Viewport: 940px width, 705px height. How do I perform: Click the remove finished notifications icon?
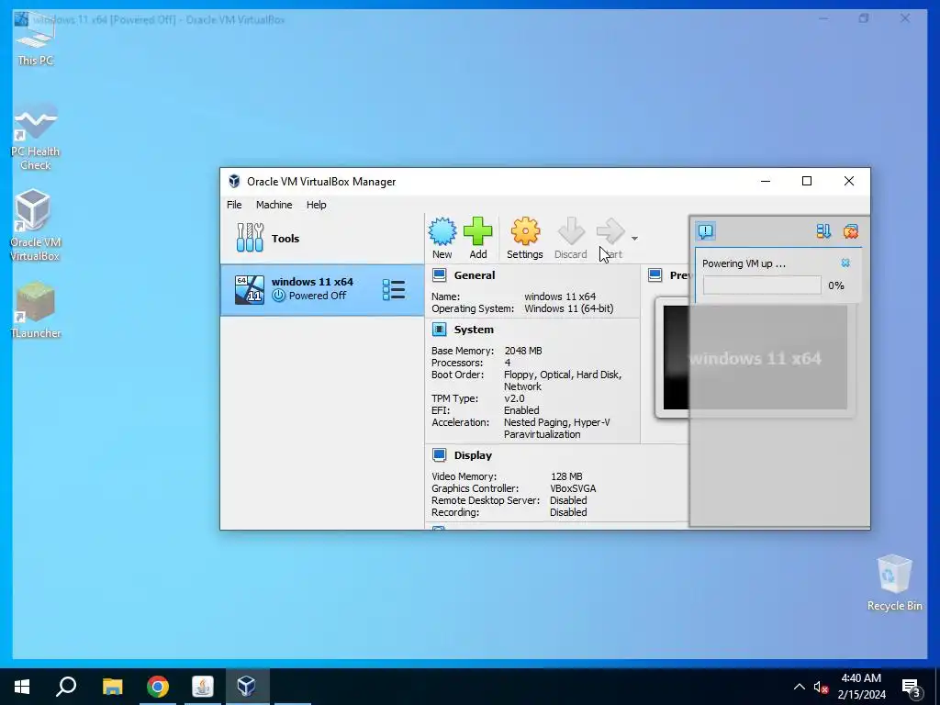(x=851, y=231)
